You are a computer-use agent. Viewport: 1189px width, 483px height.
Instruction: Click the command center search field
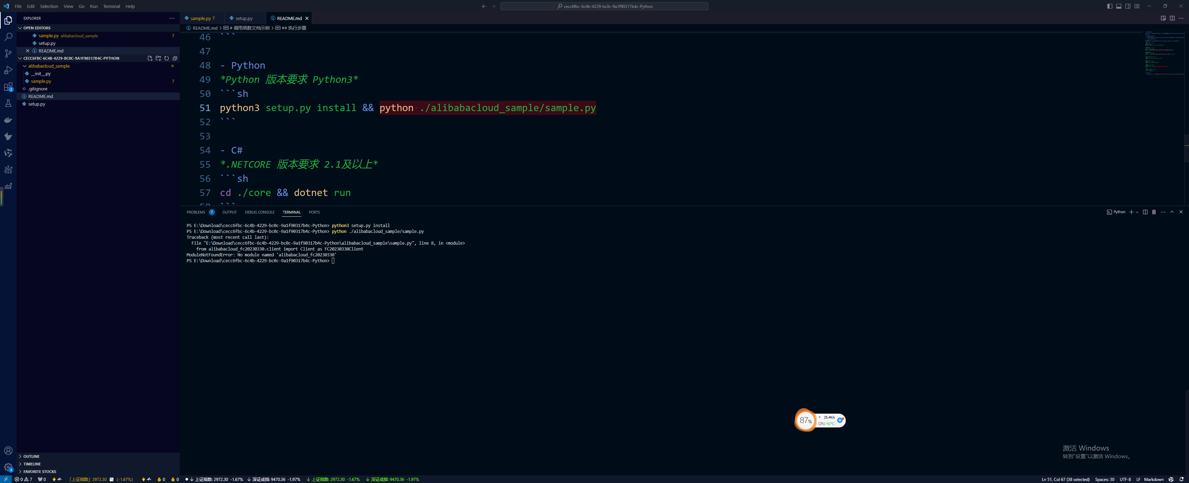tap(604, 7)
